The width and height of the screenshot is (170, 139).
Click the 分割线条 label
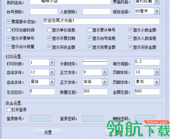[x=69, y=64]
